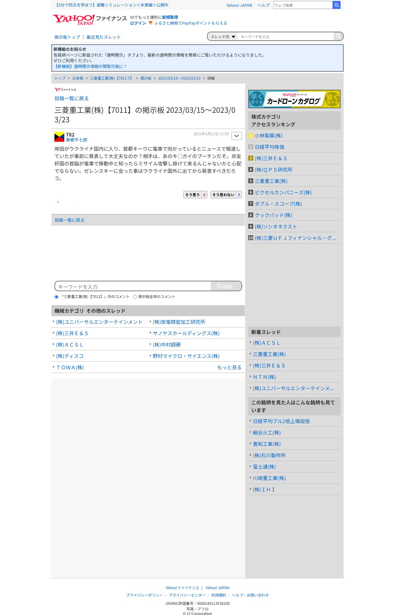The height and width of the screenshot is (615, 395).
Task: Focus the lower キーワードを入力 search box
Action: pyautogui.click(x=133, y=286)
